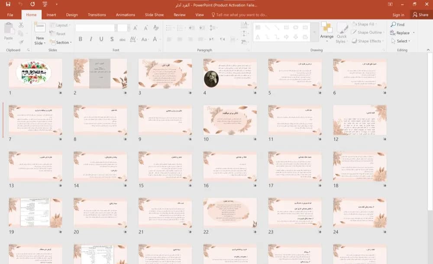
Task: Click the Repeat icon in the quick access toolbar
Action: pyautogui.click(x=32, y=4)
